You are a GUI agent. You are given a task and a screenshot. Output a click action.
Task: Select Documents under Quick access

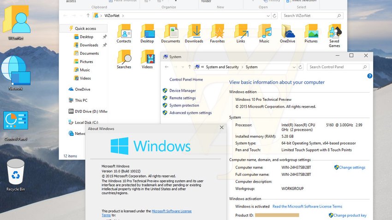[x=86, y=53]
